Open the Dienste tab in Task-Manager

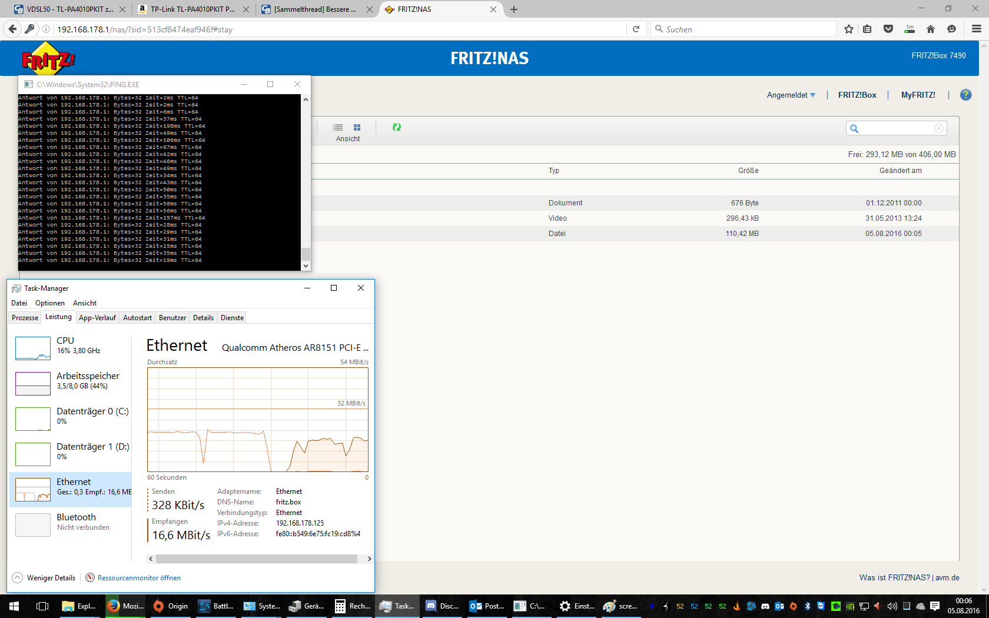pyautogui.click(x=233, y=318)
